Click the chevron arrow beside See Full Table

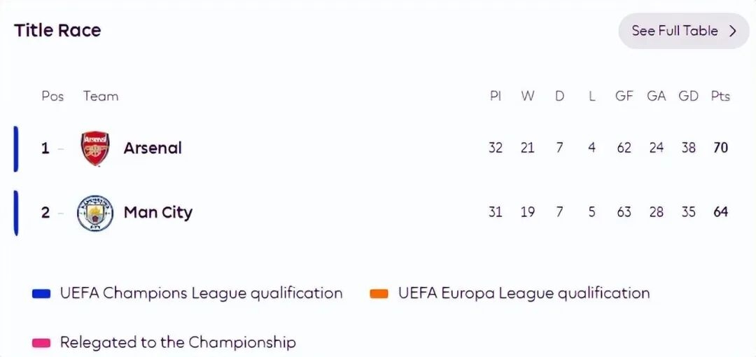733,31
